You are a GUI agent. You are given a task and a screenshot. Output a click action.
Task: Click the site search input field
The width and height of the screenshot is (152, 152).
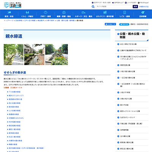coord(114,6)
